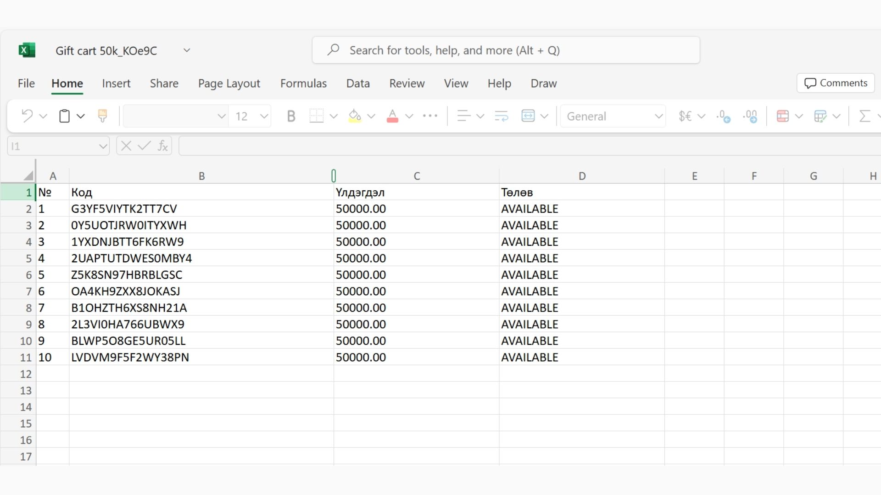The width and height of the screenshot is (881, 495).
Task: Click Increase Decimal icon
Action: 723,116
